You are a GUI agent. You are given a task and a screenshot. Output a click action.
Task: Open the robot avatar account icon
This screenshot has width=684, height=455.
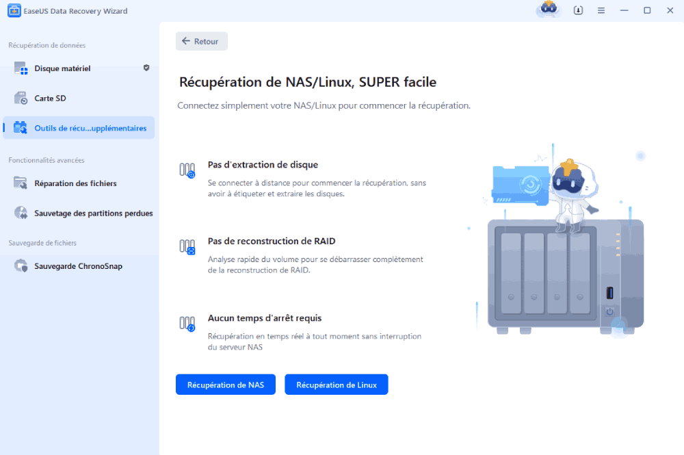pyautogui.click(x=549, y=9)
